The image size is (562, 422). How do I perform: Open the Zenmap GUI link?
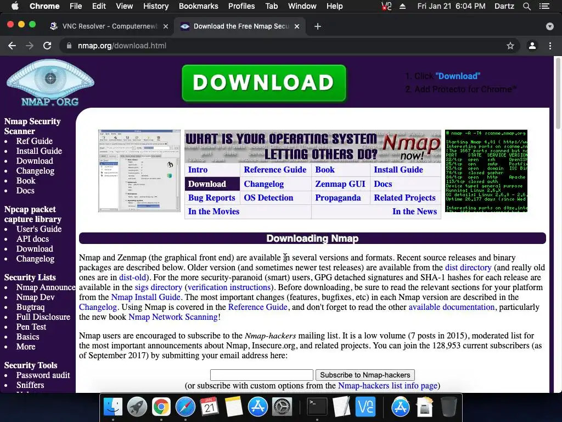340,184
